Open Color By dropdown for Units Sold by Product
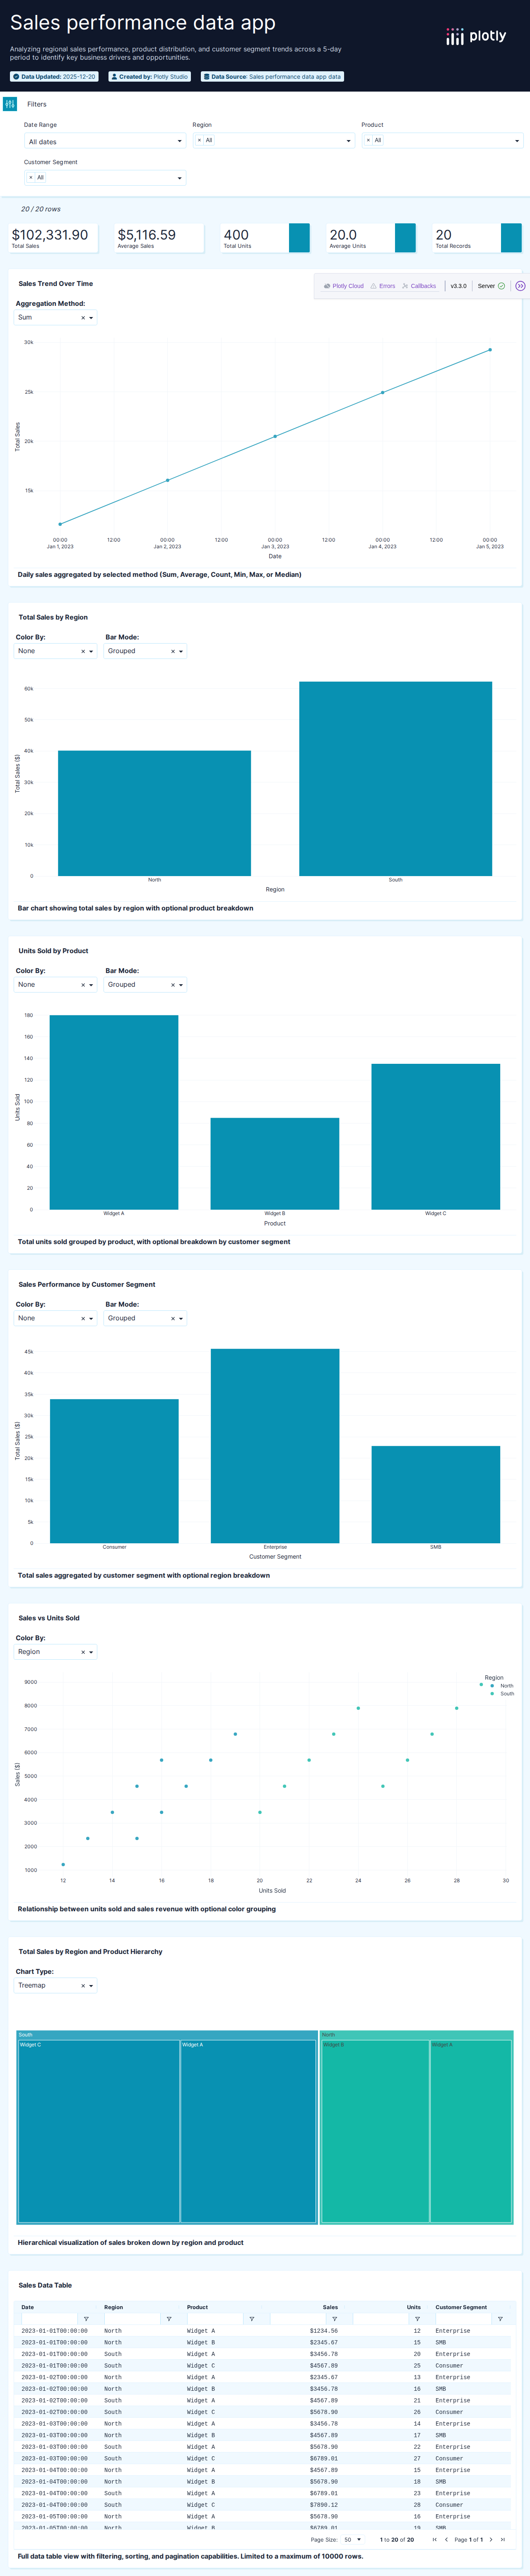 (x=56, y=985)
